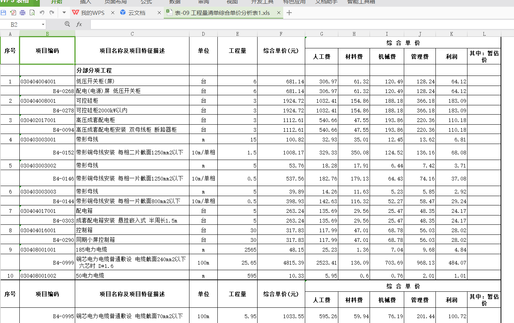
Task: Select the labor cost cell 2523.41
Action: point(322,263)
